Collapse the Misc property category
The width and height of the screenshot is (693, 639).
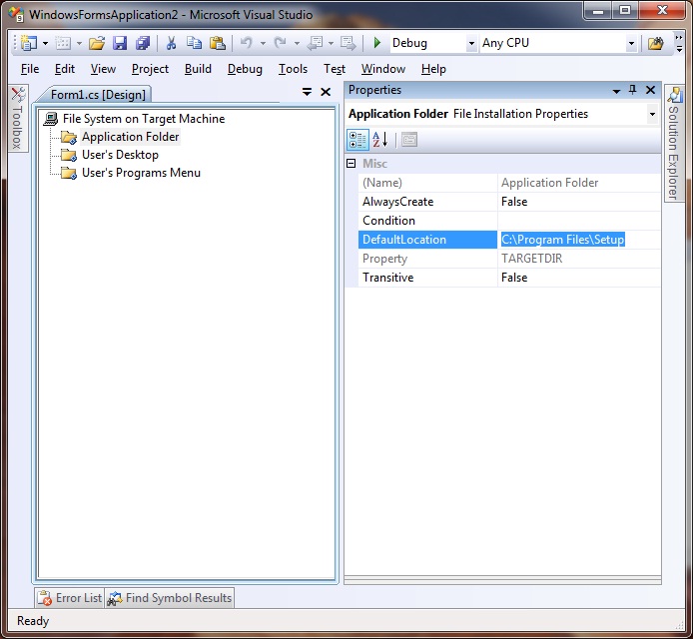click(350, 164)
